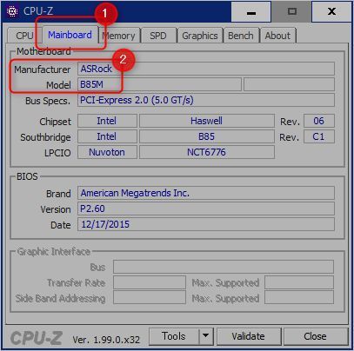
Task: Click the Model field showing B85M
Action: click(x=159, y=84)
